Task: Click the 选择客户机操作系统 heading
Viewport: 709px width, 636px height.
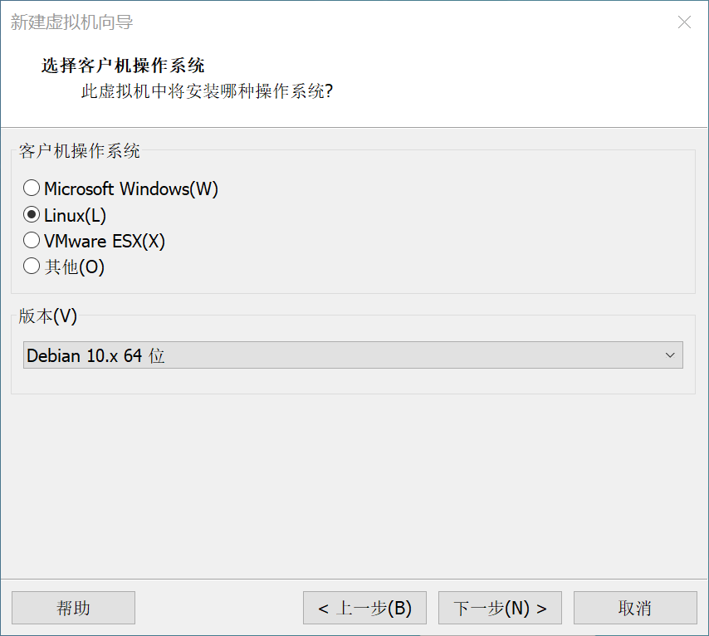Action: coord(122,64)
